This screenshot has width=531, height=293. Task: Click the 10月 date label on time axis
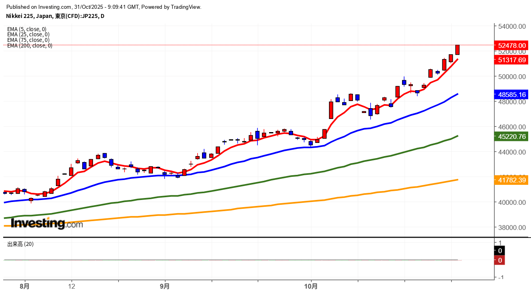tap(311, 286)
